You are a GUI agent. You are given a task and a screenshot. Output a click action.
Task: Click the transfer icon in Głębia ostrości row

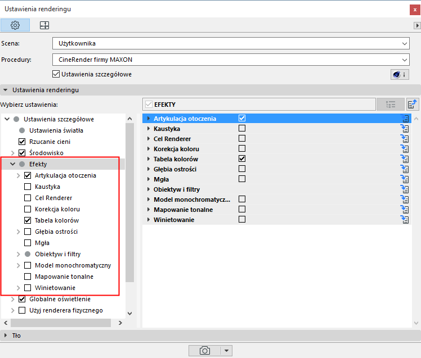pos(405,169)
